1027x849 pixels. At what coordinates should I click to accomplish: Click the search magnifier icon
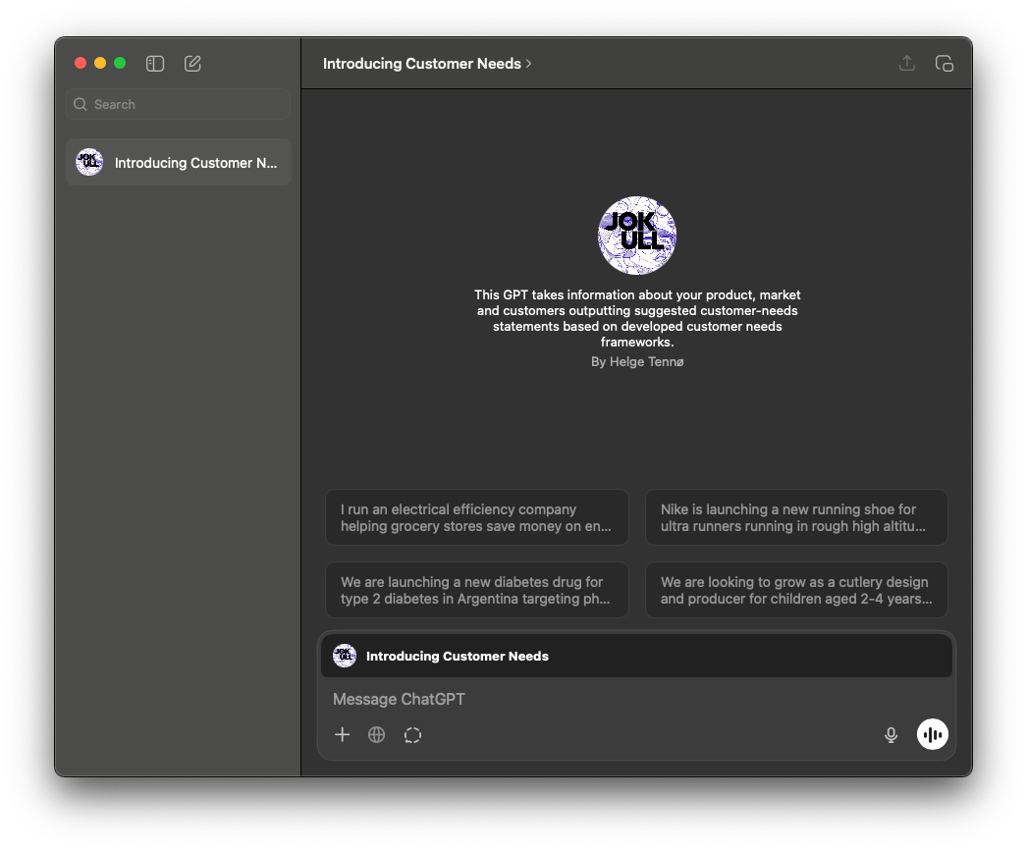(80, 104)
